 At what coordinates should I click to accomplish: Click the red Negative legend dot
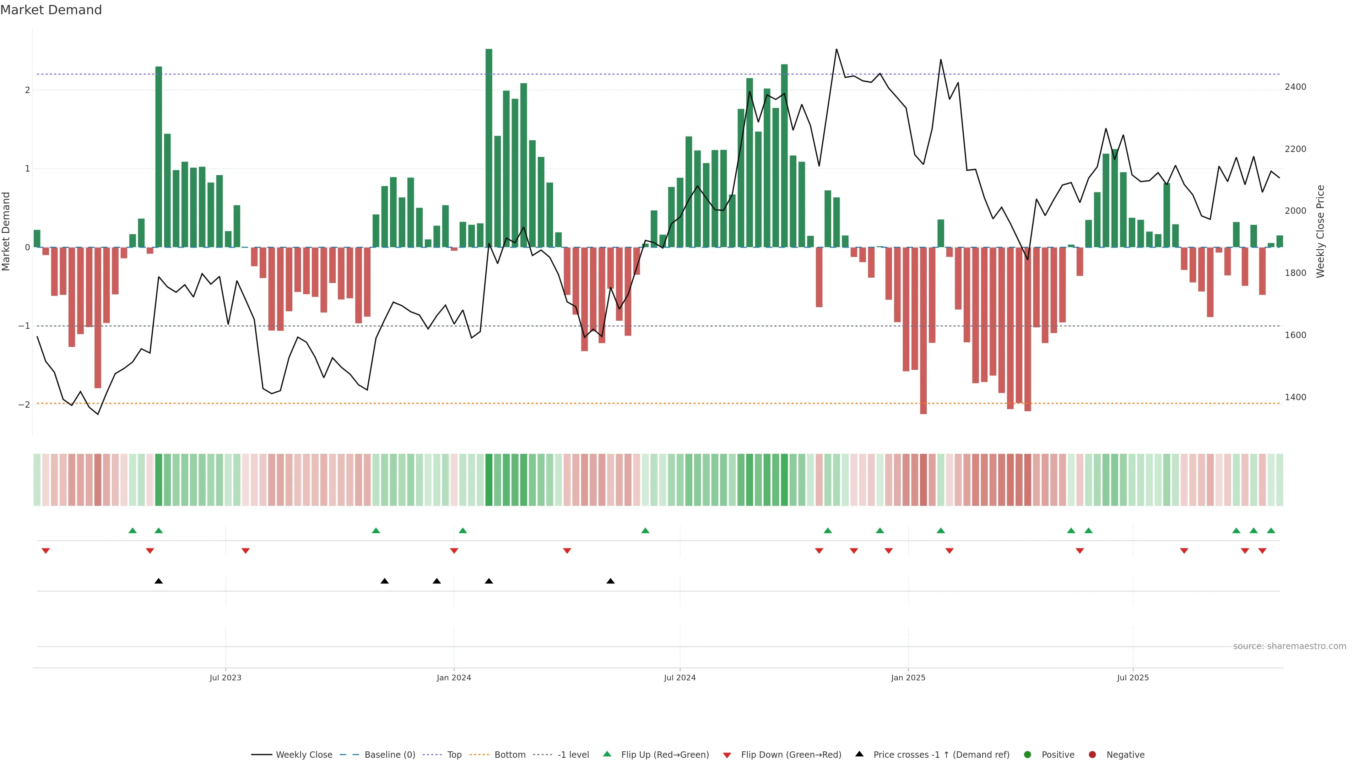pyautogui.click(x=1092, y=755)
